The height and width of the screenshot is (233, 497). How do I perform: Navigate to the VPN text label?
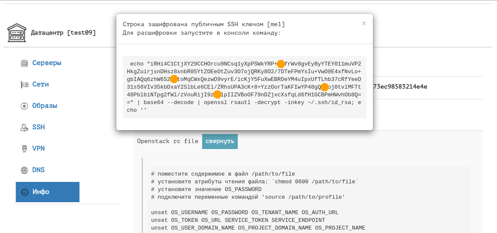click(x=39, y=149)
